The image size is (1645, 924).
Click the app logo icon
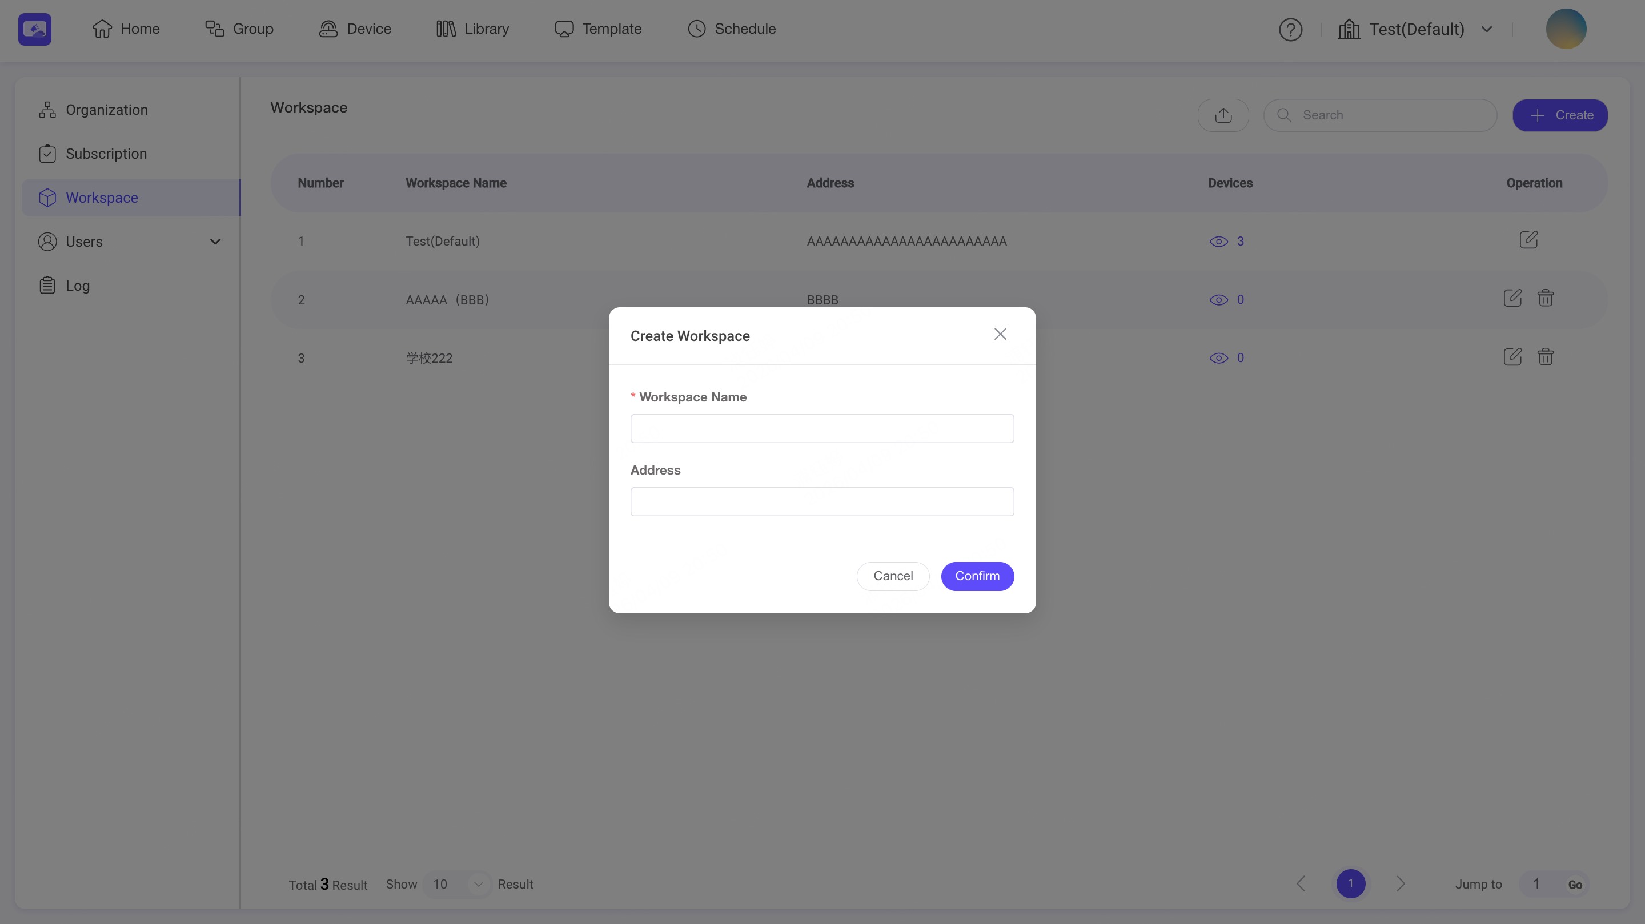tap(34, 29)
